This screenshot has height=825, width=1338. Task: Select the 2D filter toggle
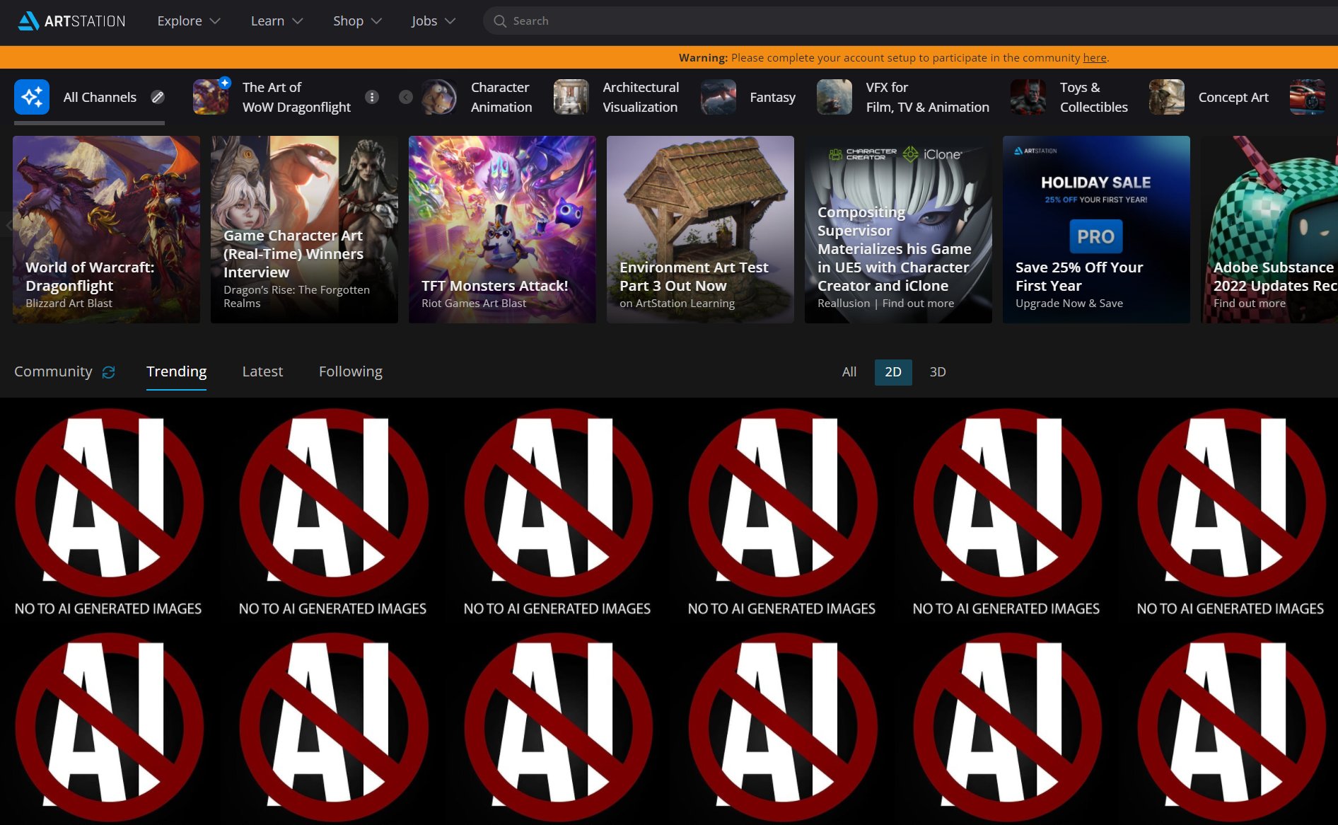click(x=892, y=372)
